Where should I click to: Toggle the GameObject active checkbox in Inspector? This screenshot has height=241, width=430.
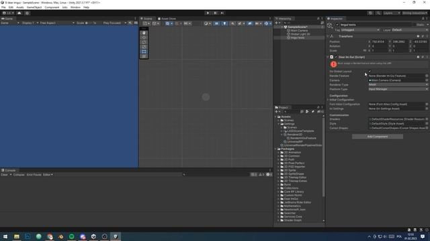337,25
